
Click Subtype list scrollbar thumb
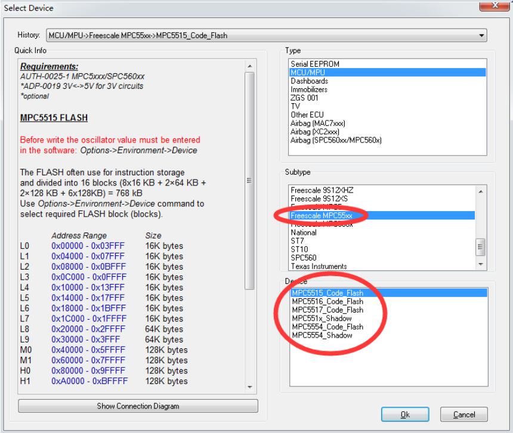coord(480,246)
